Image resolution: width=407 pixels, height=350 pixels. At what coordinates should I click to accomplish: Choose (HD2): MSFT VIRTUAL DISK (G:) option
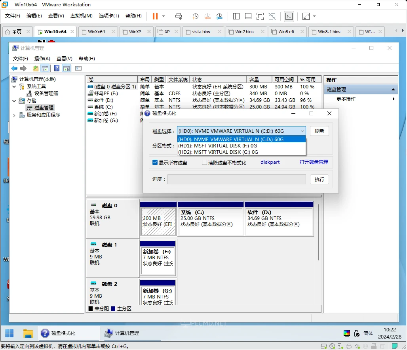point(242,152)
